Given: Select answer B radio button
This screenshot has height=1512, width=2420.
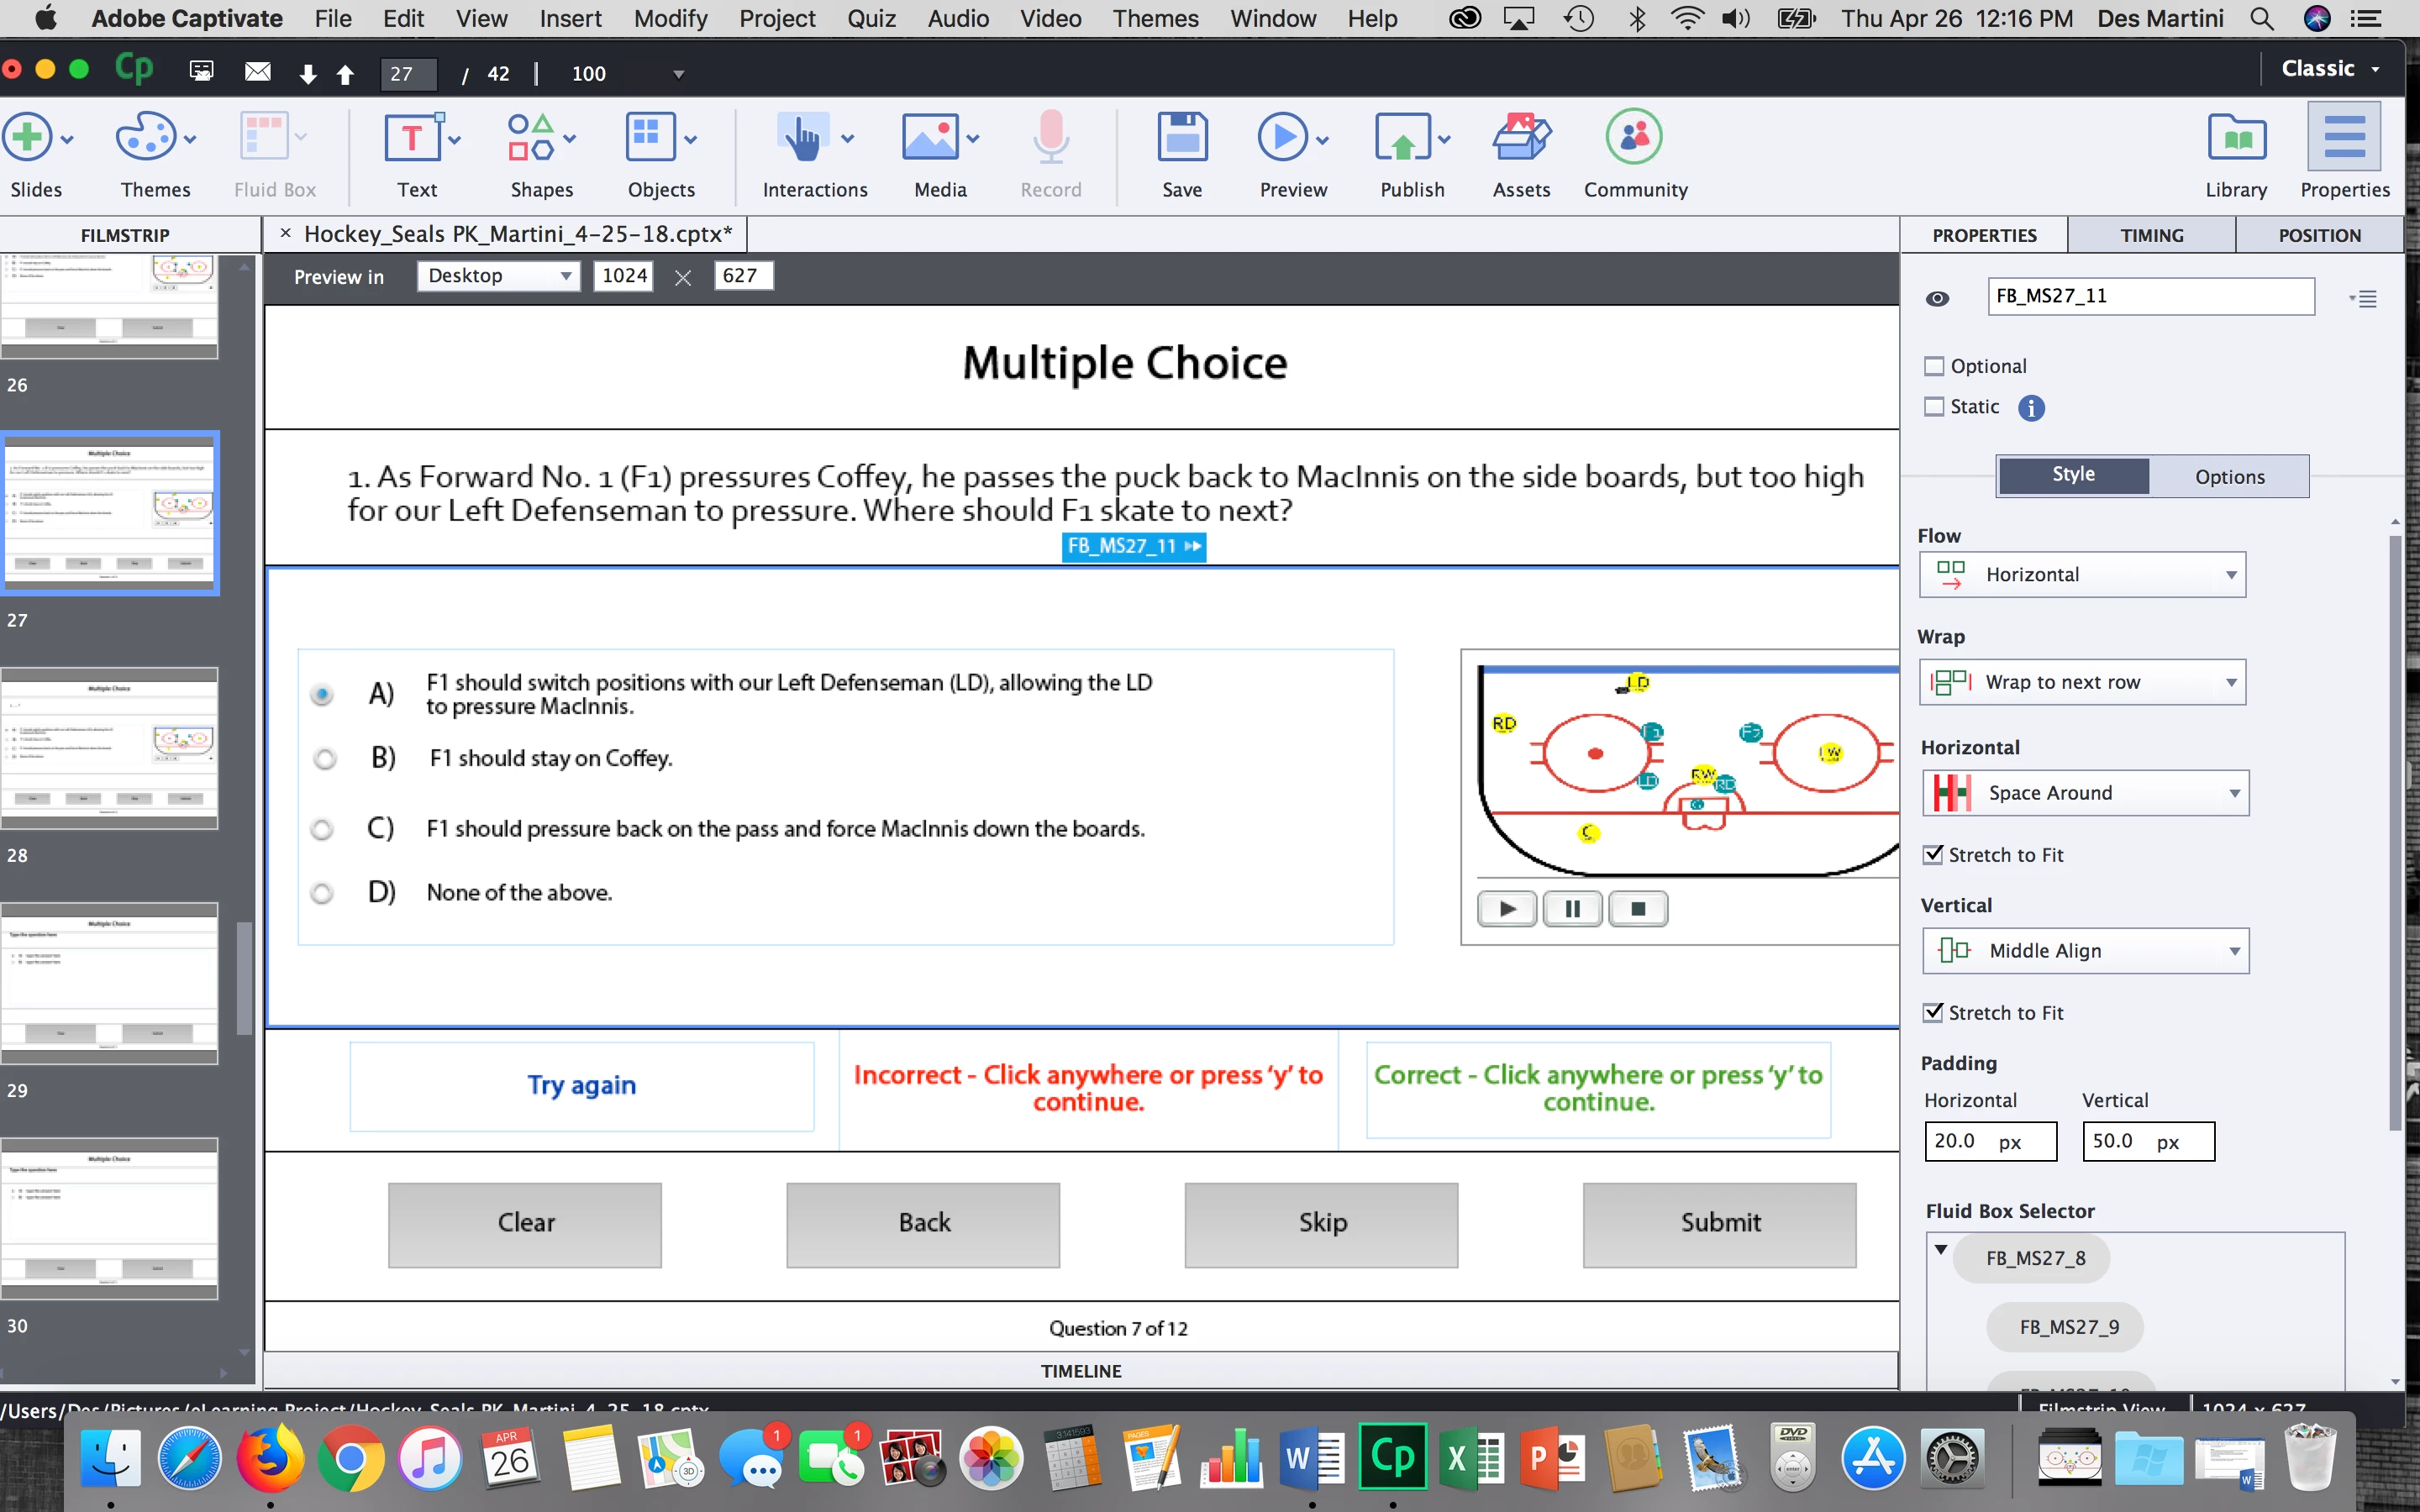Looking at the screenshot, I should [324, 759].
